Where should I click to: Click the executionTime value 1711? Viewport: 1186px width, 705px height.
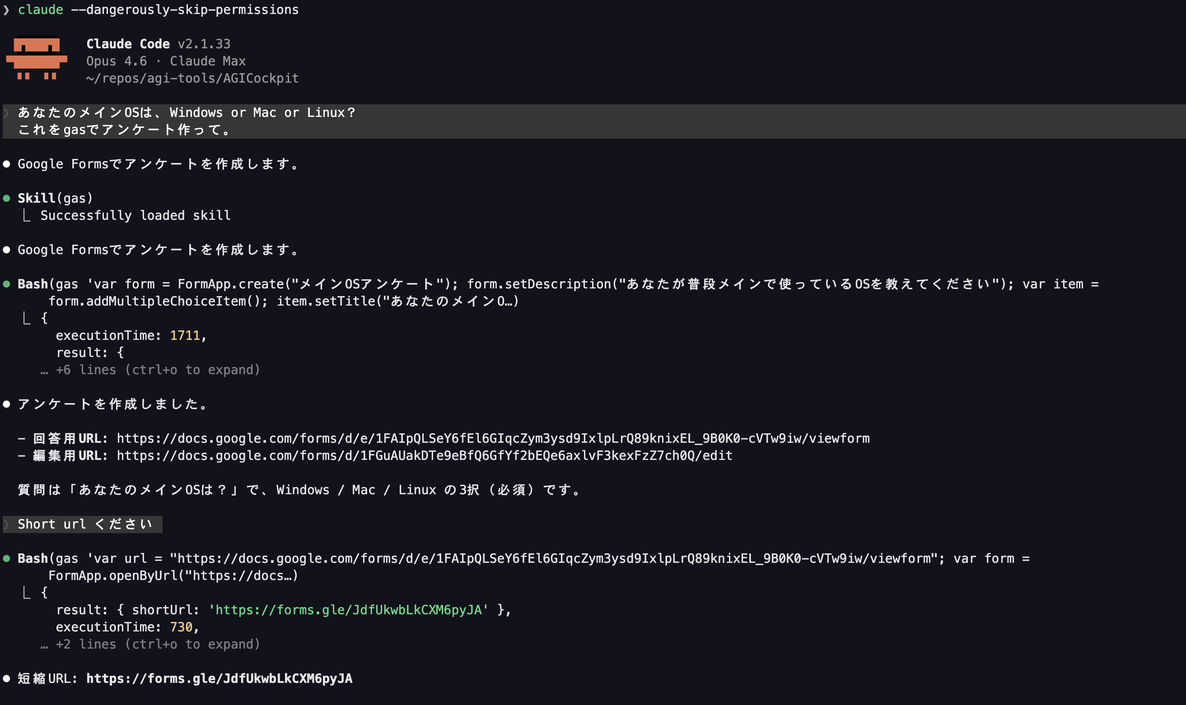tap(185, 336)
